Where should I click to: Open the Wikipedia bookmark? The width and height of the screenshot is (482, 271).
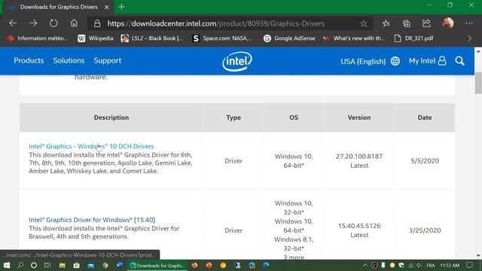[96, 38]
